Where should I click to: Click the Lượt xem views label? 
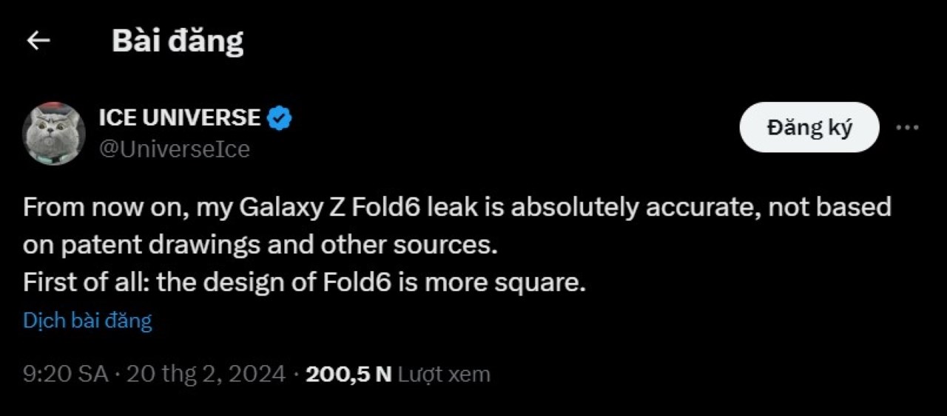(444, 375)
